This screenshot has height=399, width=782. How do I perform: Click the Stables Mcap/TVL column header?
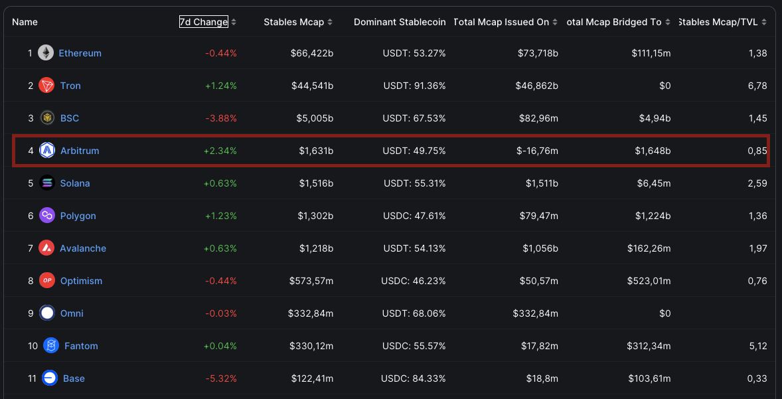(x=718, y=22)
